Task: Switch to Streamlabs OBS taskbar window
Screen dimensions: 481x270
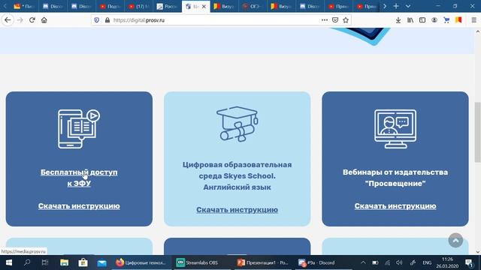Action: [x=201, y=262]
